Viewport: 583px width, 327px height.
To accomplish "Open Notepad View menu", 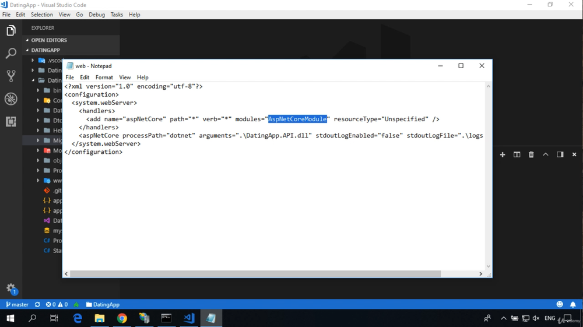I will point(125,78).
